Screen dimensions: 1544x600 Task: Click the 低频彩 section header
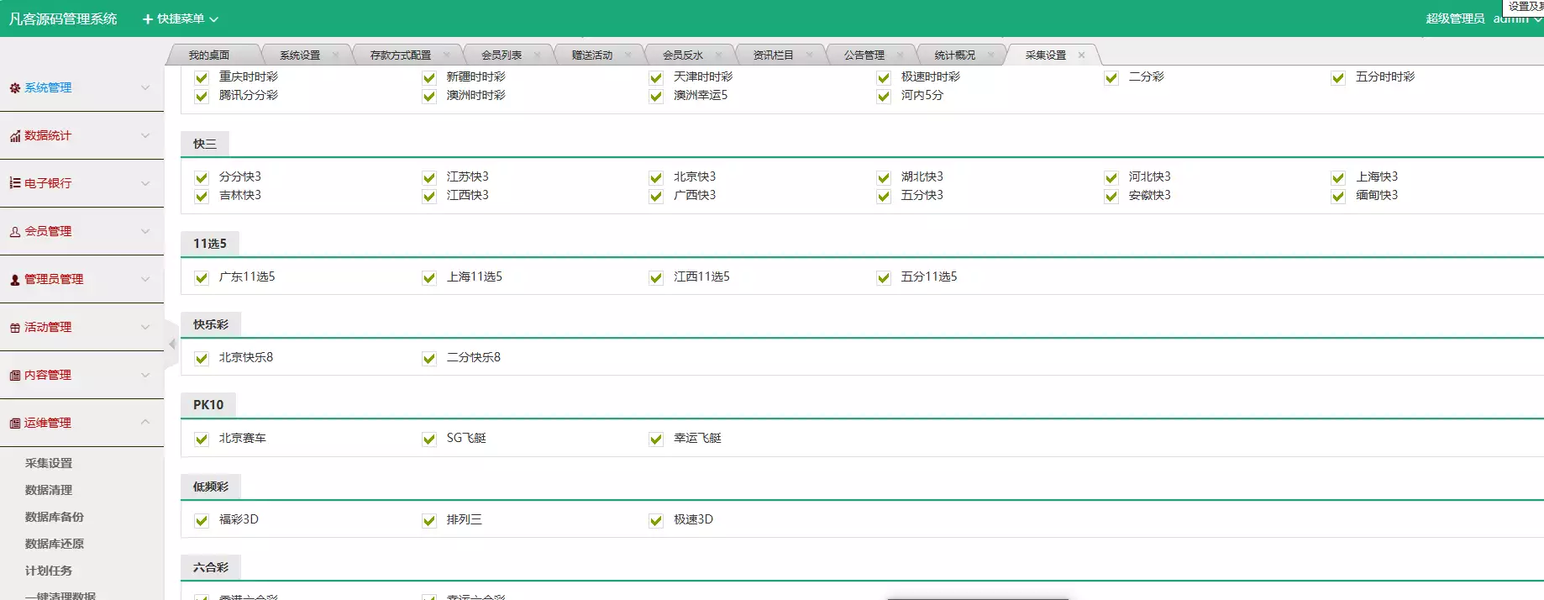point(211,487)
